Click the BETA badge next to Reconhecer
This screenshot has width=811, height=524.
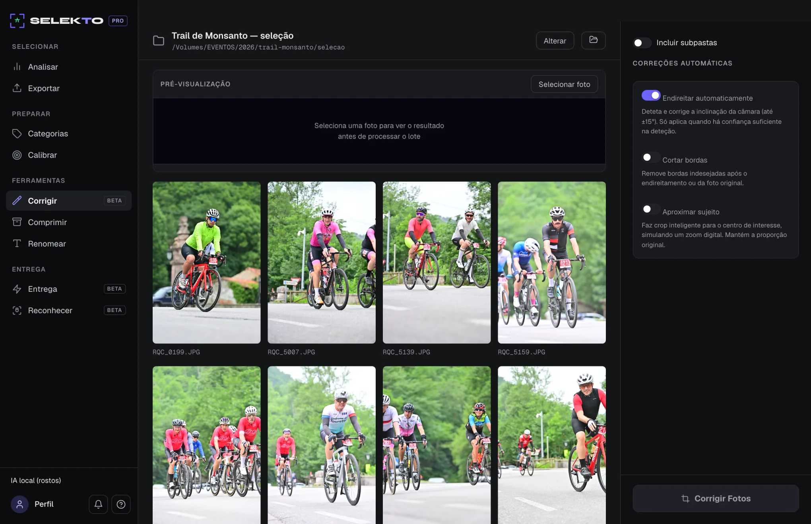click(114, 310)
